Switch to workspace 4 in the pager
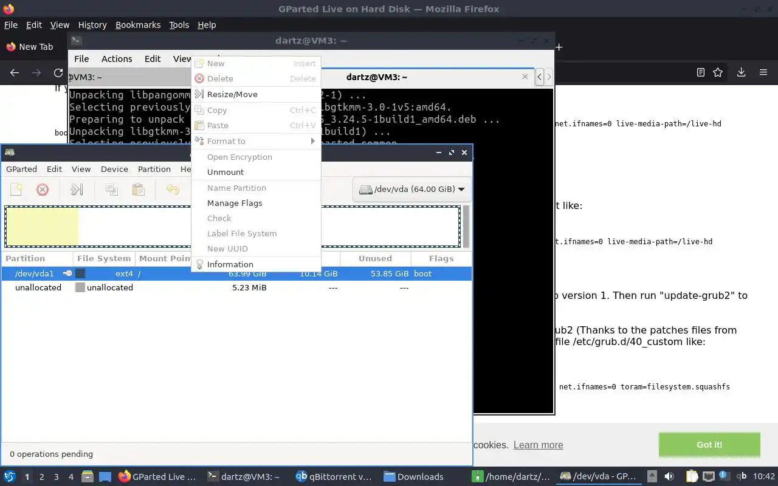 coord(71,477)
